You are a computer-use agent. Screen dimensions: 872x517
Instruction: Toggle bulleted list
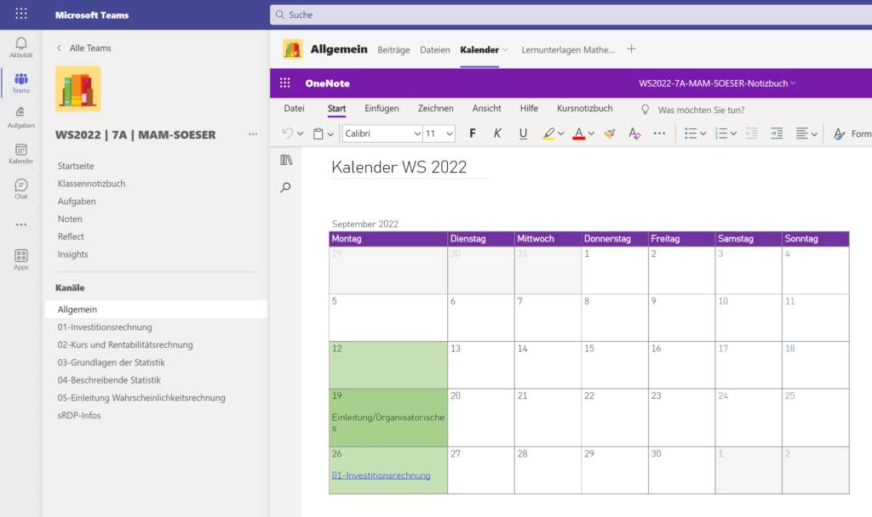(x=690, y=134)
